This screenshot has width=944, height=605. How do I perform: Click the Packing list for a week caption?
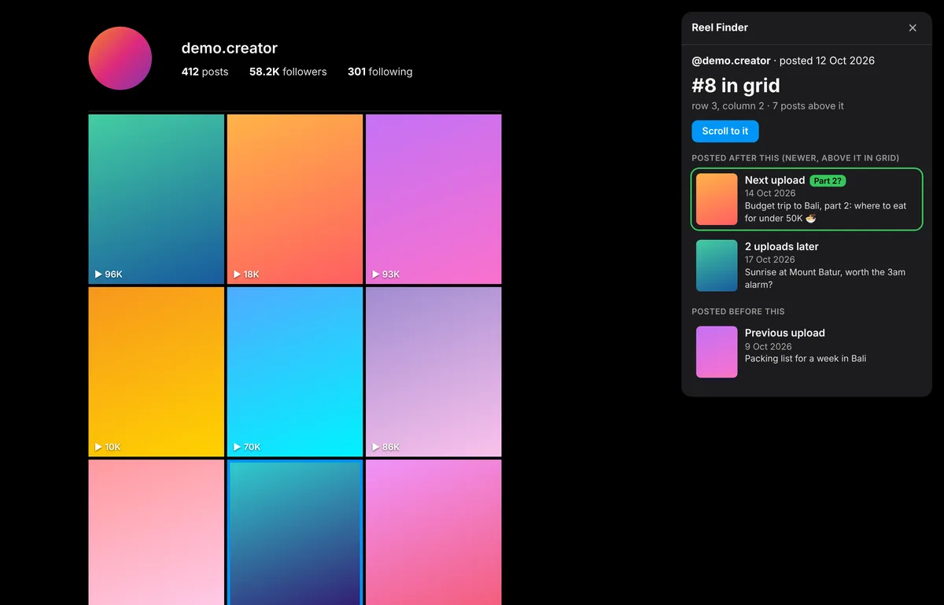[x=806, y=359]
